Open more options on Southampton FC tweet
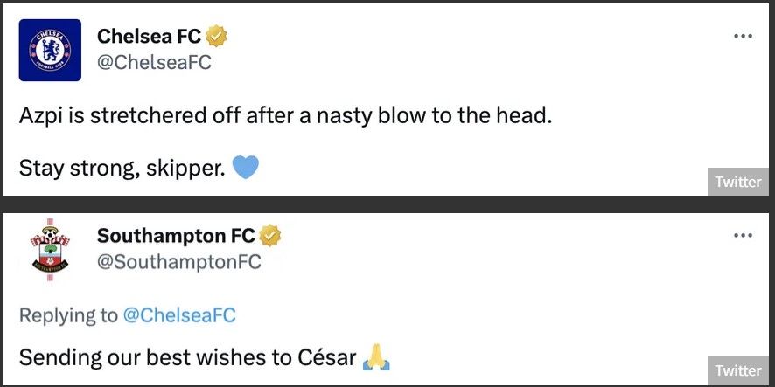The image size is (775, 387). tap(743, 236)
